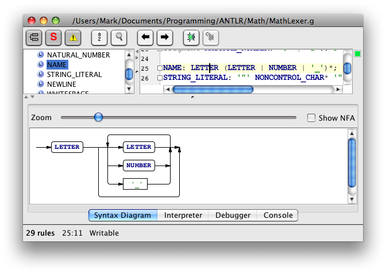Click the editor horizontal scroll-right arrow
Image resolution: width=386 pixels, height=273 pixels.
339,89
